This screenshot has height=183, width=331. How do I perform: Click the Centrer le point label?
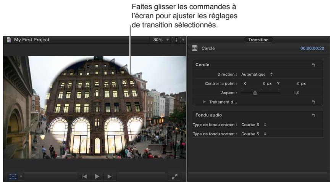coord(221,83)
